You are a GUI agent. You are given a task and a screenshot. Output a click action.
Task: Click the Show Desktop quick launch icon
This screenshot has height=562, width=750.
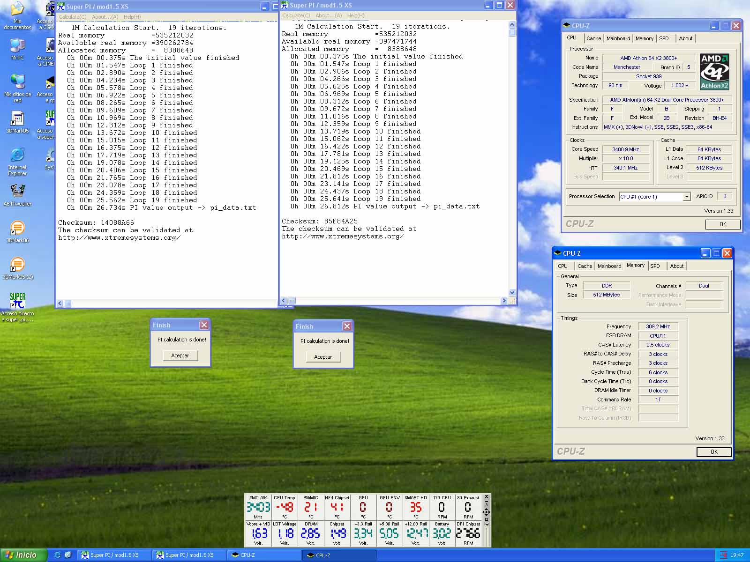[68, 555]
